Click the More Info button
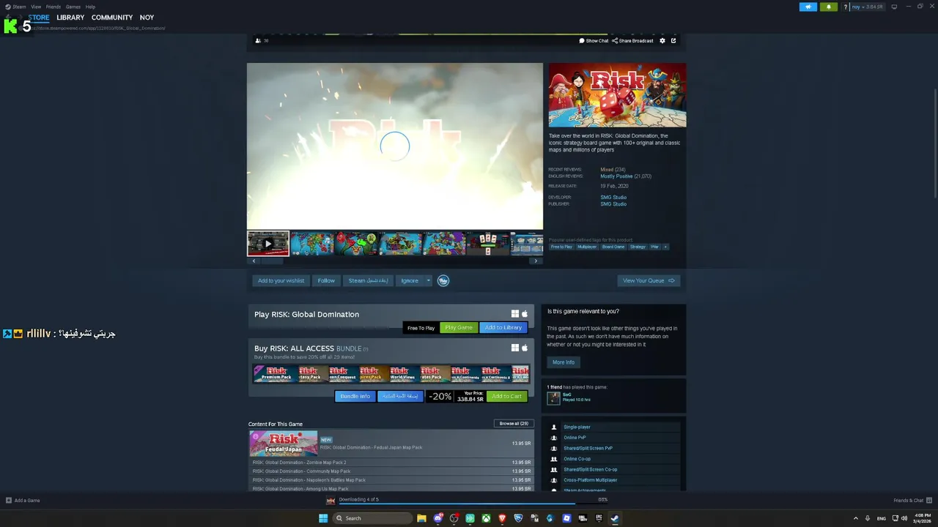Viewport: 938px width, 527px height. pos(564,362)
